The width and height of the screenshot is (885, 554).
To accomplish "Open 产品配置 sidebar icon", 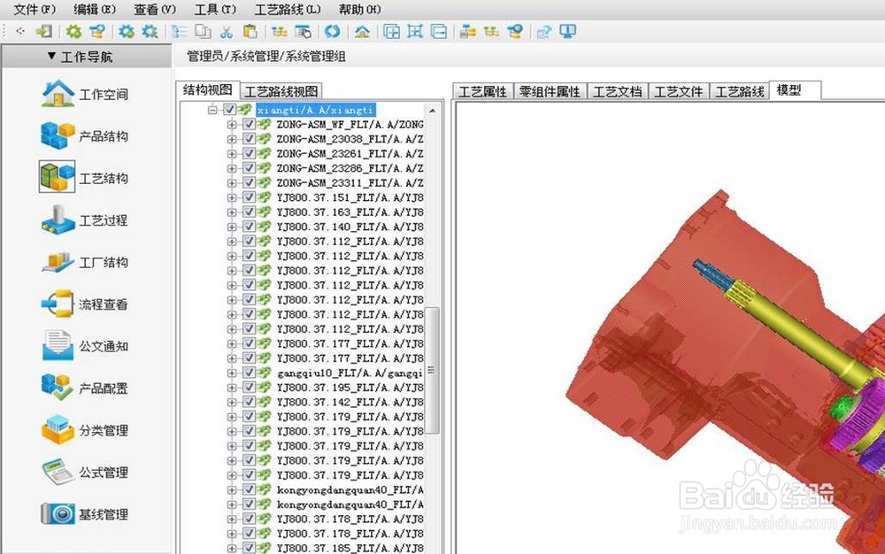I will (x=58, y=389).
